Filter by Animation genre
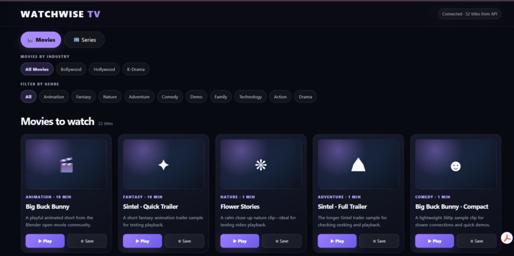This screenshot has width=514, height=256. tap(54, 97)
